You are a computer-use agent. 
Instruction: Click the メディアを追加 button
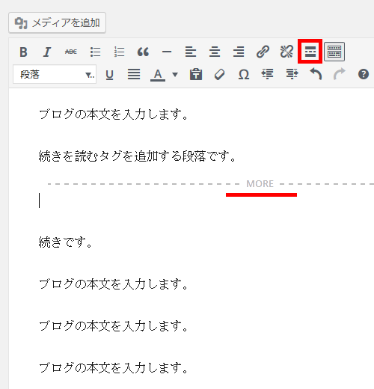pos(57,22)
